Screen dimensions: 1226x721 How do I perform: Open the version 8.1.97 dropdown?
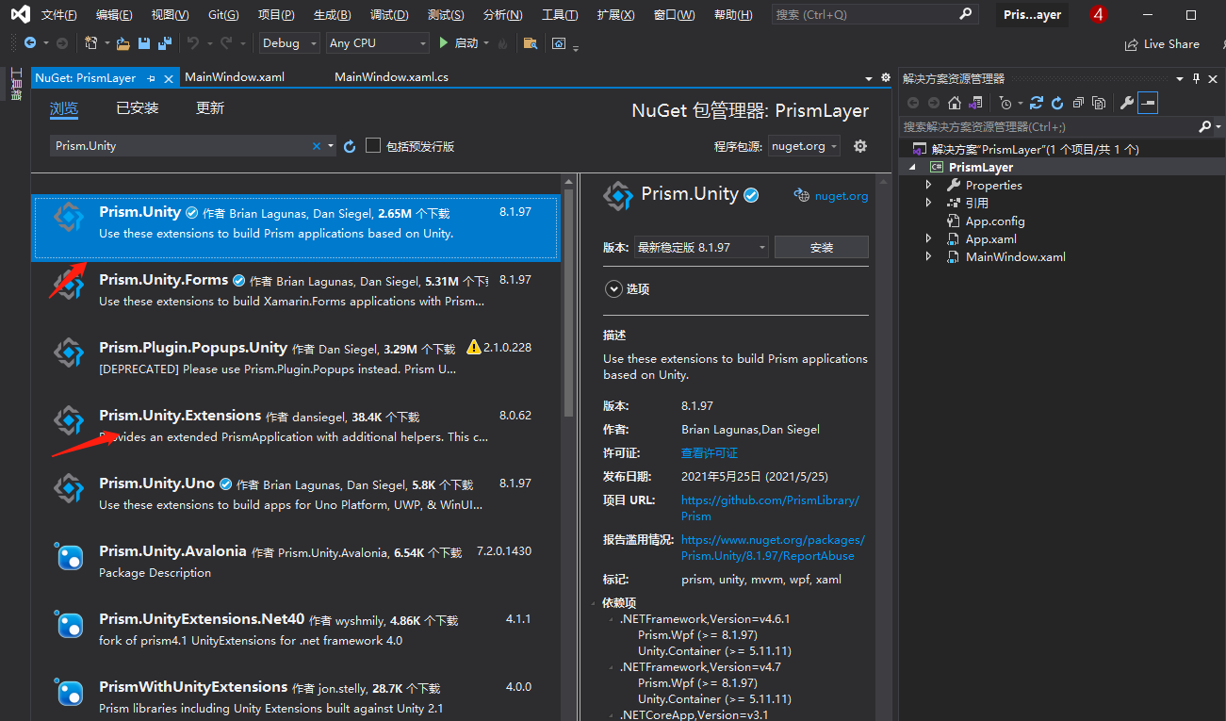pos(701,247)
